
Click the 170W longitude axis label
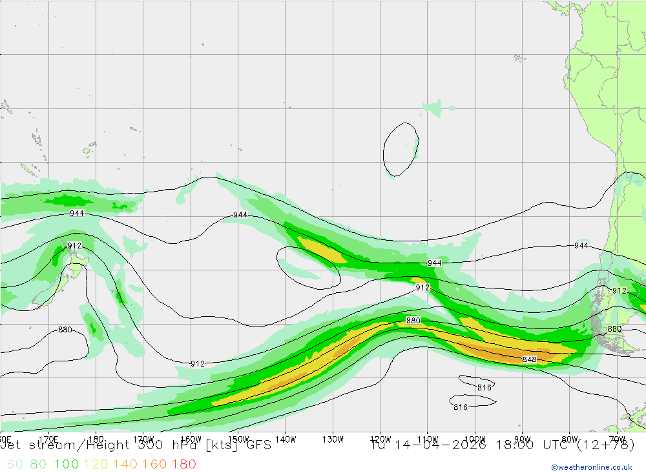(x=143, y=439)
